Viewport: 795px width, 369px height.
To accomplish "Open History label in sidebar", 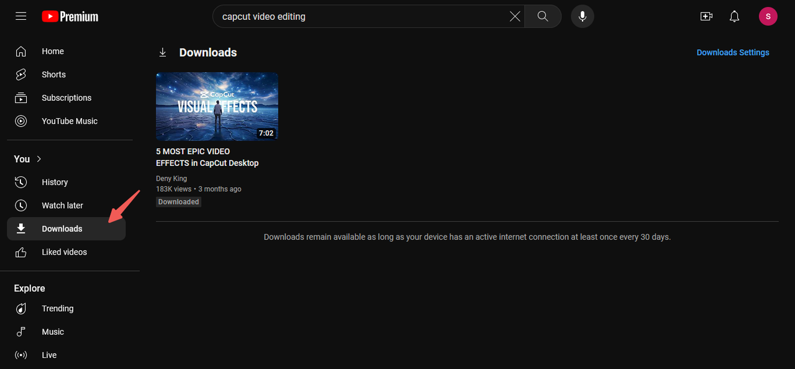I will click(x=55, y=182).
